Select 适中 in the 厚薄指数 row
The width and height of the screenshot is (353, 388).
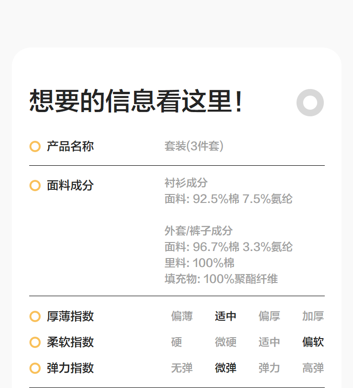(225, 316)
